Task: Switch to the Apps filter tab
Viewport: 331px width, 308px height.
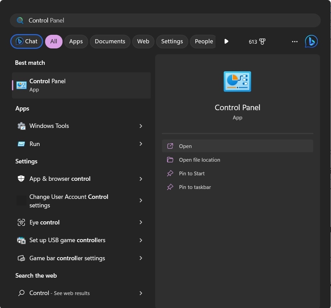Action: pyautogui.click(x=76, y=41)
